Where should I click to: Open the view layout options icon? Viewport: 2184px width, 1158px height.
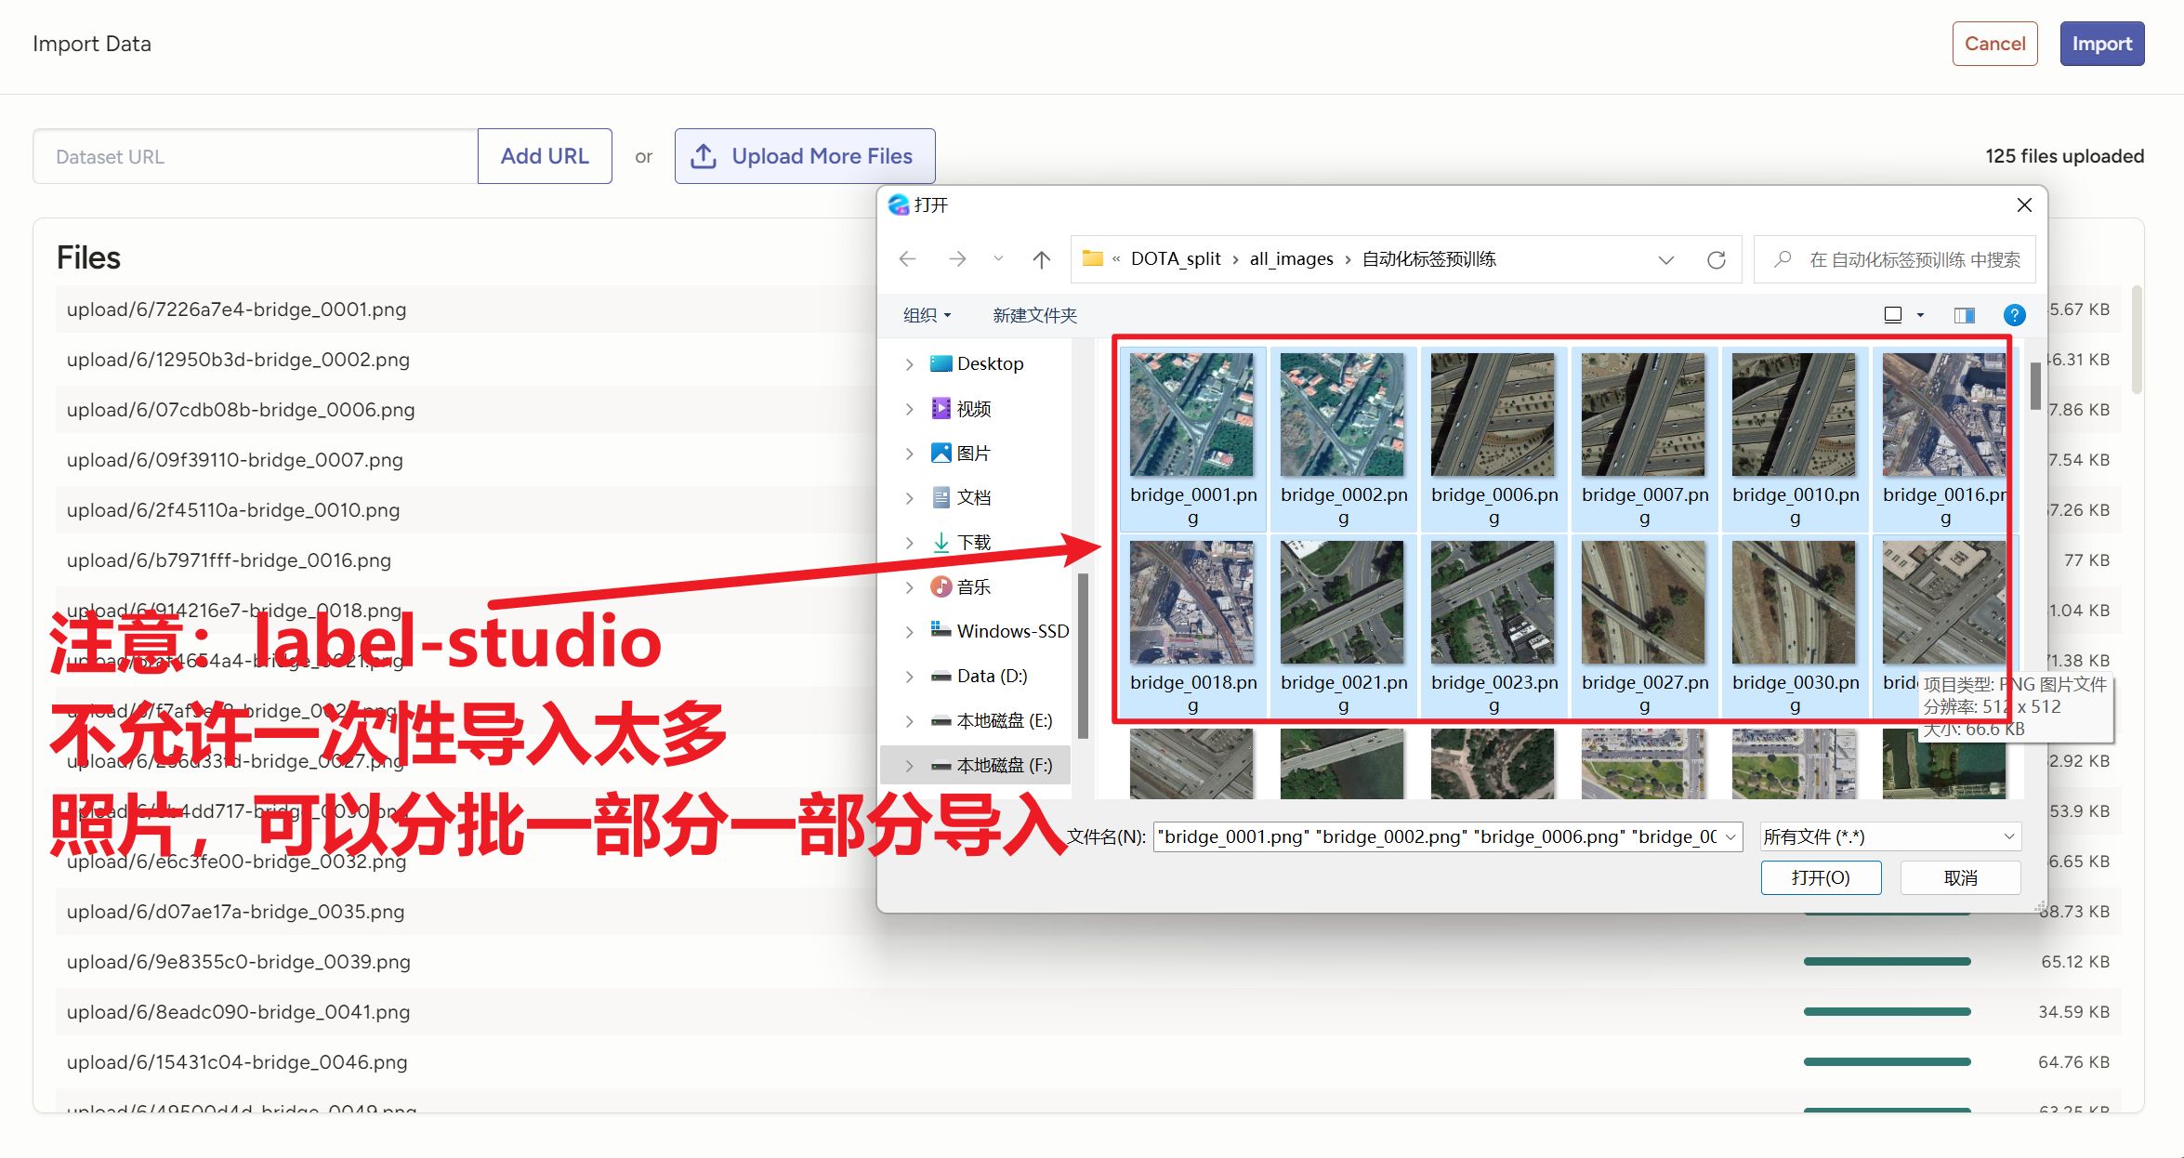point(1893,315)
